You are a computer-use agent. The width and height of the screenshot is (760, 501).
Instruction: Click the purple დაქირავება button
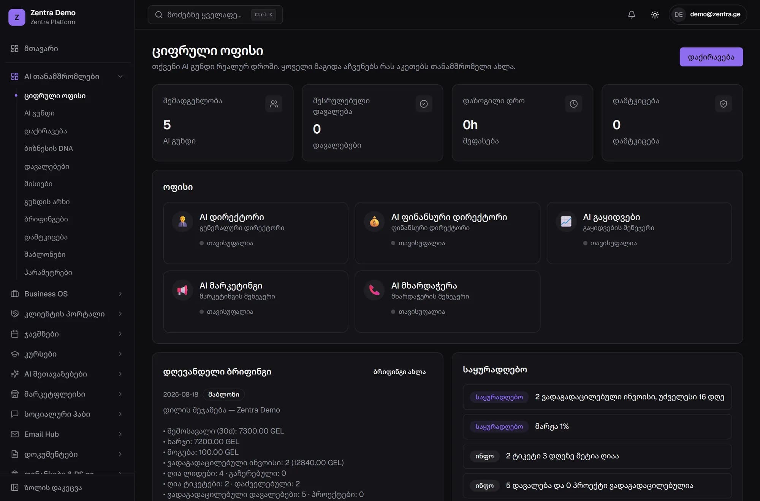[711, 57]
